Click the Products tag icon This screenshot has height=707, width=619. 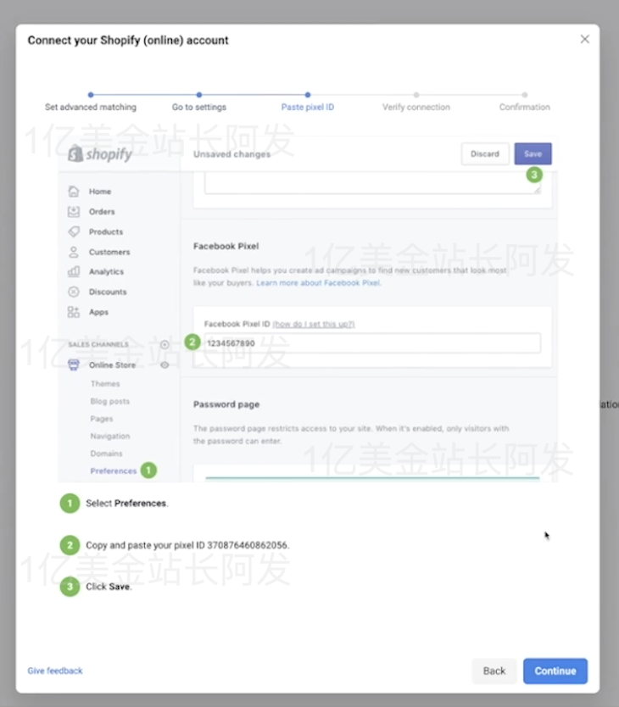coord(74,231)
